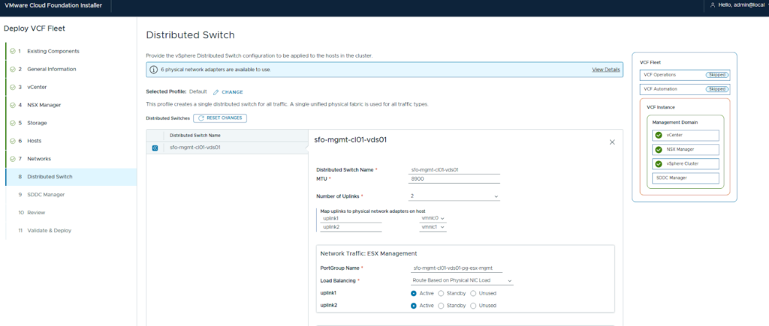Click green check icon beside NSX Manager in VCF Instance
This screenshot has width=769, height=326.
click(x=659, y=149)
